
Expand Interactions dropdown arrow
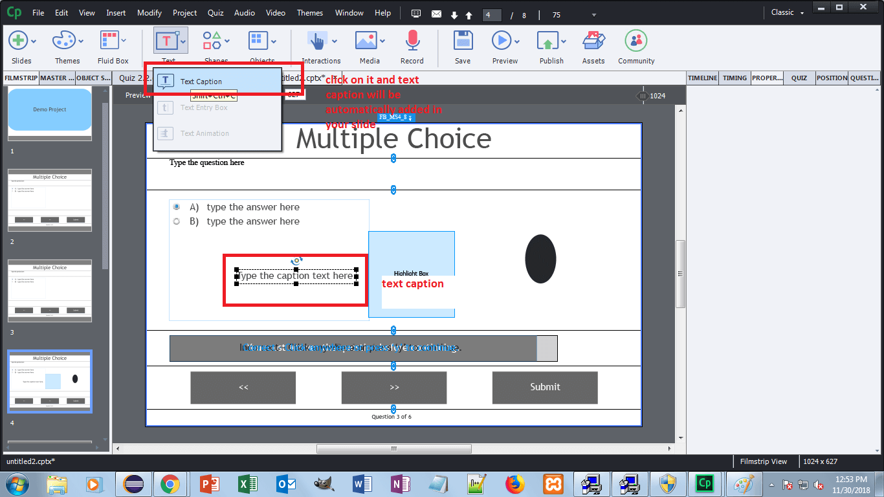point(335,41)
